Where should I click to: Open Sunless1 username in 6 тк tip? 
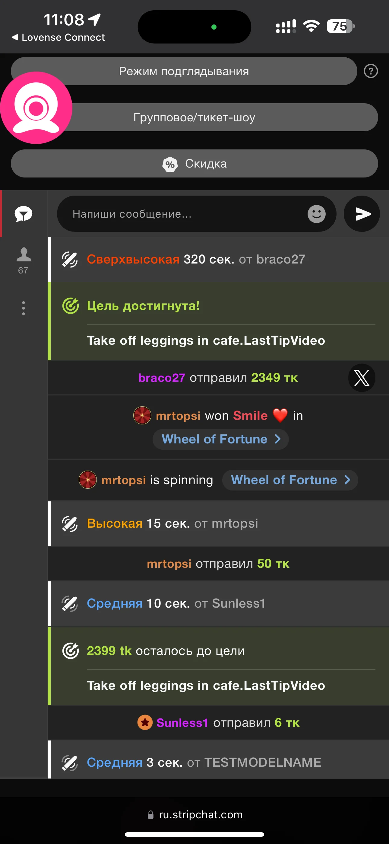coord(182,722)
